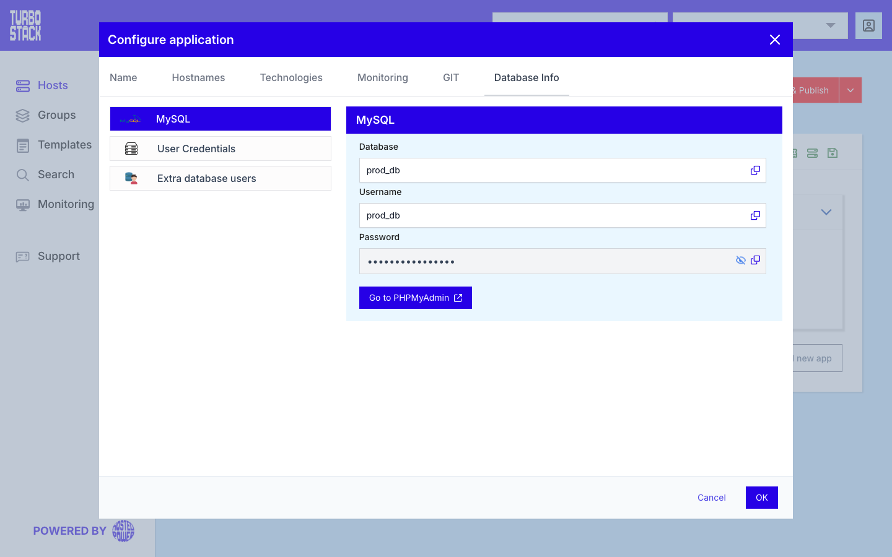Open Search from the sidebar
The width and height of the screenshot is (892, 557).
click(x=56, y=175)
